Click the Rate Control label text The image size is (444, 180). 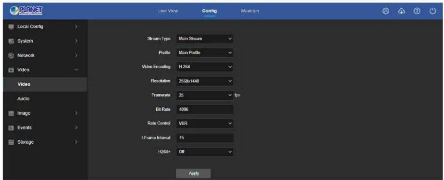coord(159,124)
